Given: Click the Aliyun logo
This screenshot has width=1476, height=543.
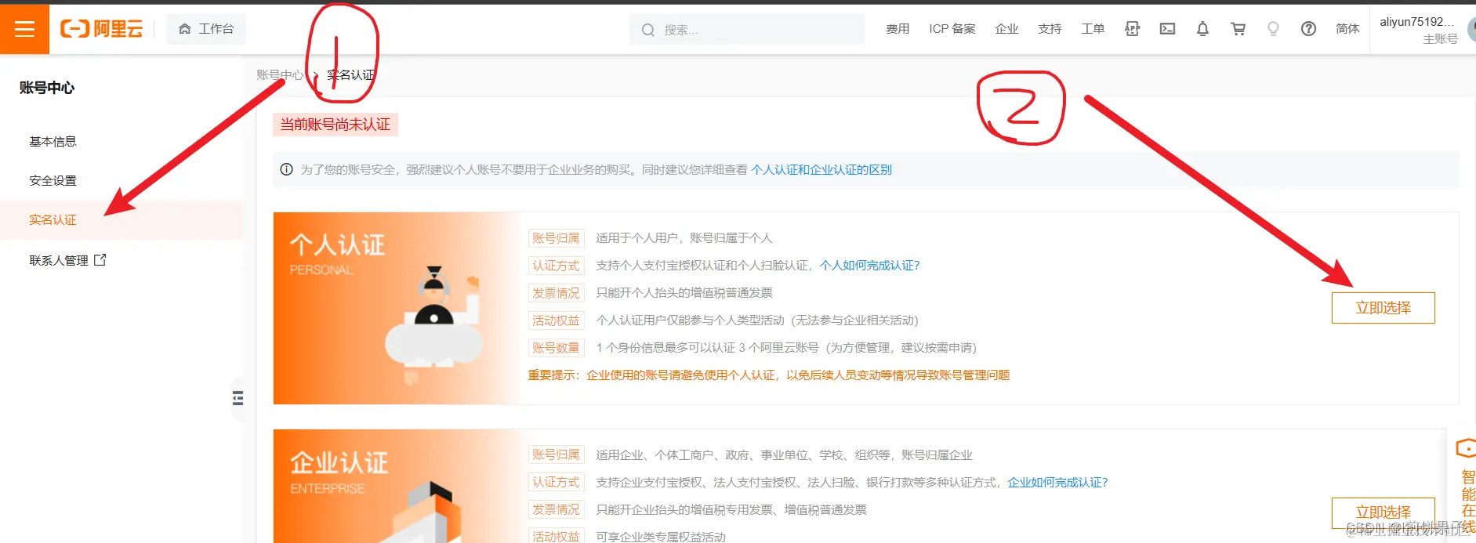Looking at the screenshot, I should tap(102, 29).
